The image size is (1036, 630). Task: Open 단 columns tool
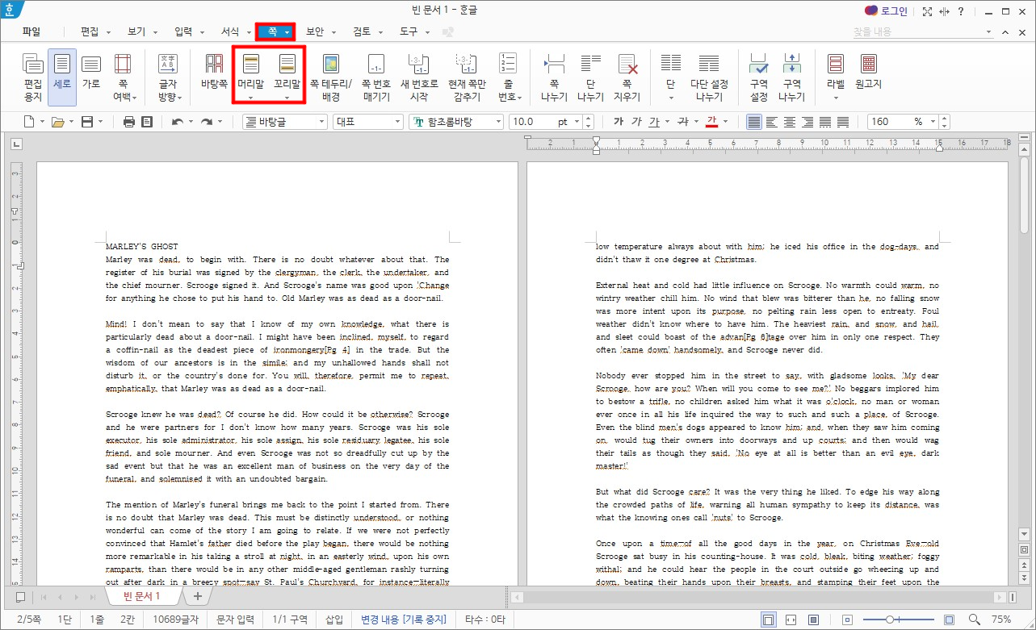[x=671, y=77]
